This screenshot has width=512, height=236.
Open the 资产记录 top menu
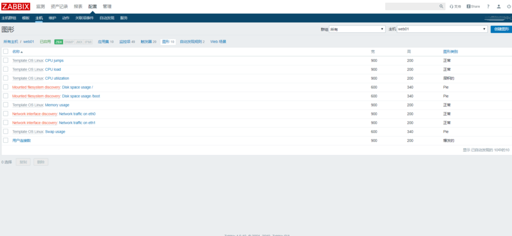point(59,7)
